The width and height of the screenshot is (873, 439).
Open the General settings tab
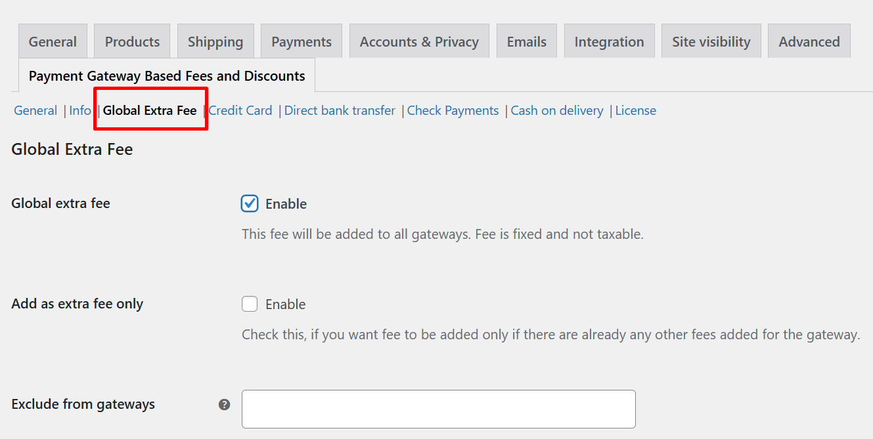click(x=53, y=41)
